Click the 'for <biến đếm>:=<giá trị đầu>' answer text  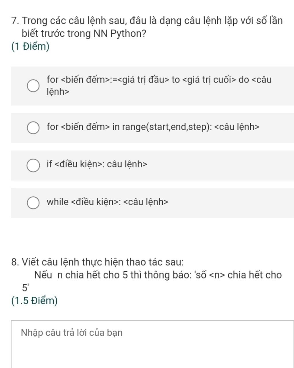coord(159,85)
